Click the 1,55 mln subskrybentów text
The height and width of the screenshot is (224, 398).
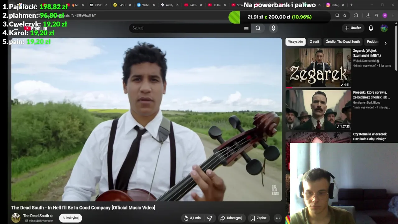point(38,221)
